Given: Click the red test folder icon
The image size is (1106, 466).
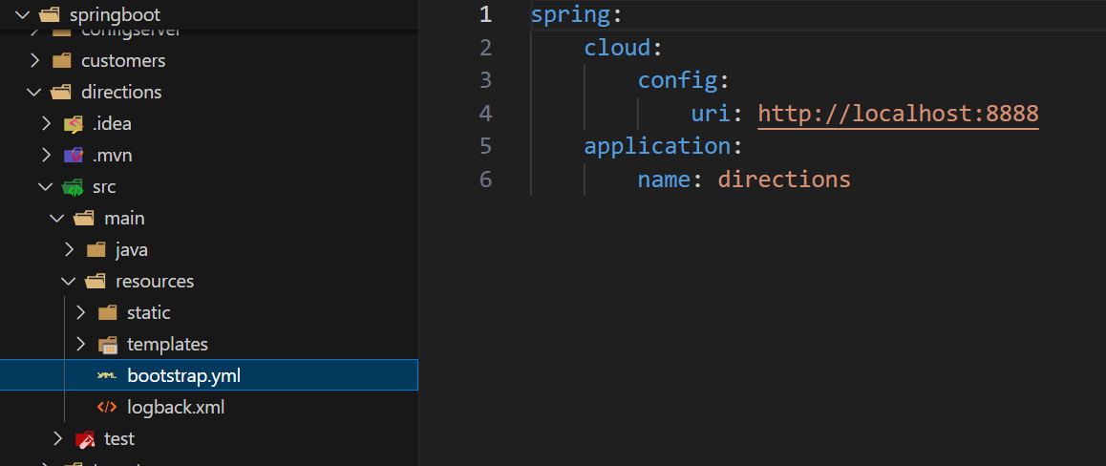Looking at the screenshot, I should tap(85, 439).
